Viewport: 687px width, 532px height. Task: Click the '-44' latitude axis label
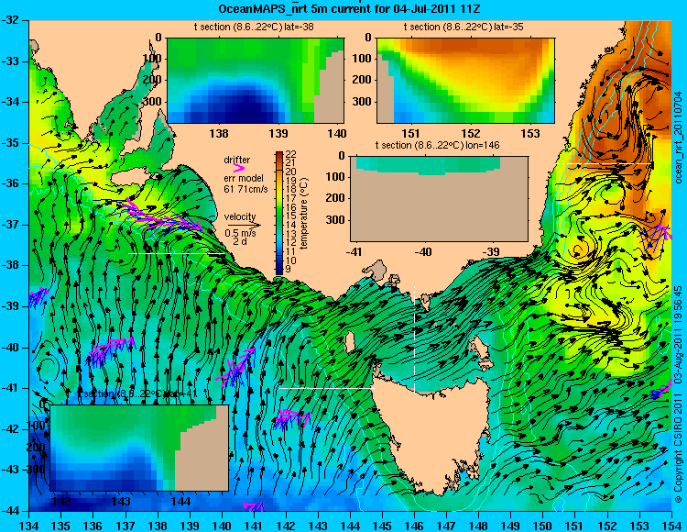(10, 511)
